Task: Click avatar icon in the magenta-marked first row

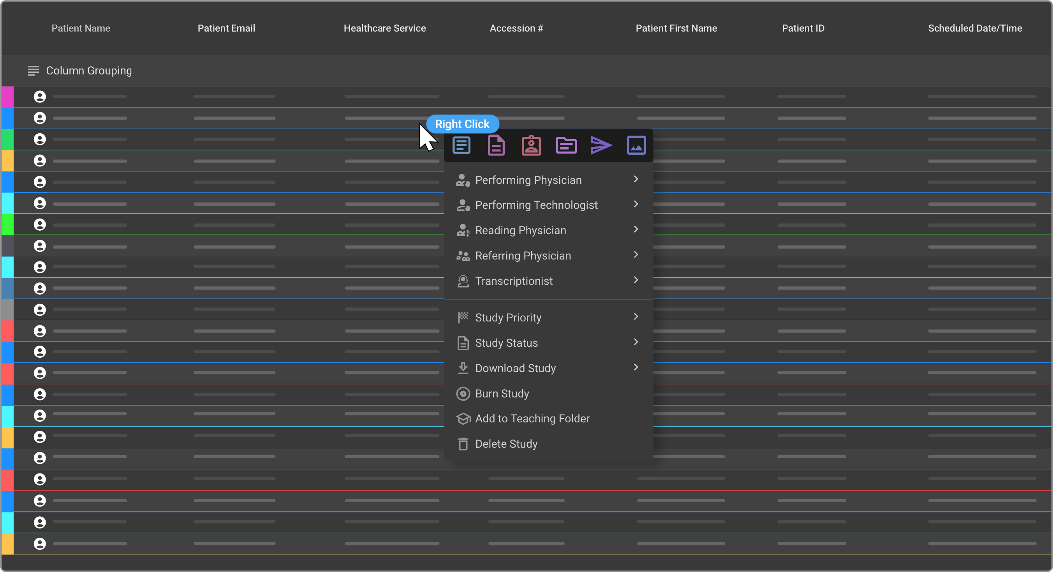Action: pyautogui.click(x=40, y=97)
